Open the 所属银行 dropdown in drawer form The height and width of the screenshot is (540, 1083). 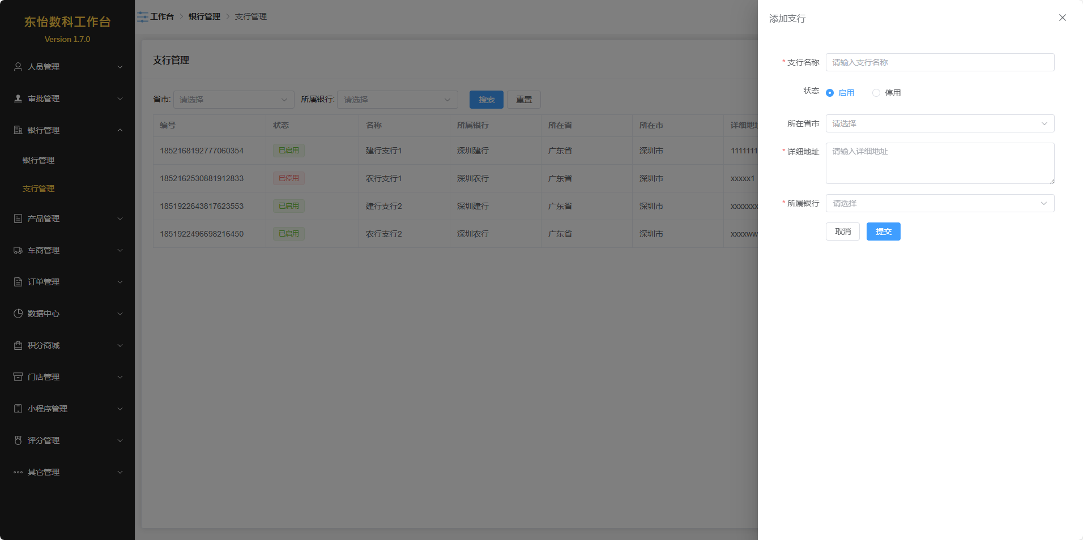point(939,203)
